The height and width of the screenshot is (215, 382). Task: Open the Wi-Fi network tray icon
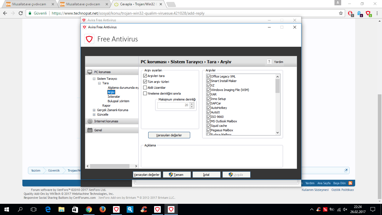coord(339,209)
